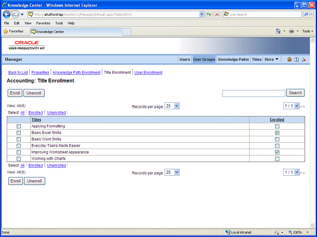Screen dimensions: 317x237
Task: Click the Local intranet zone icon
Action: (228, 232)
